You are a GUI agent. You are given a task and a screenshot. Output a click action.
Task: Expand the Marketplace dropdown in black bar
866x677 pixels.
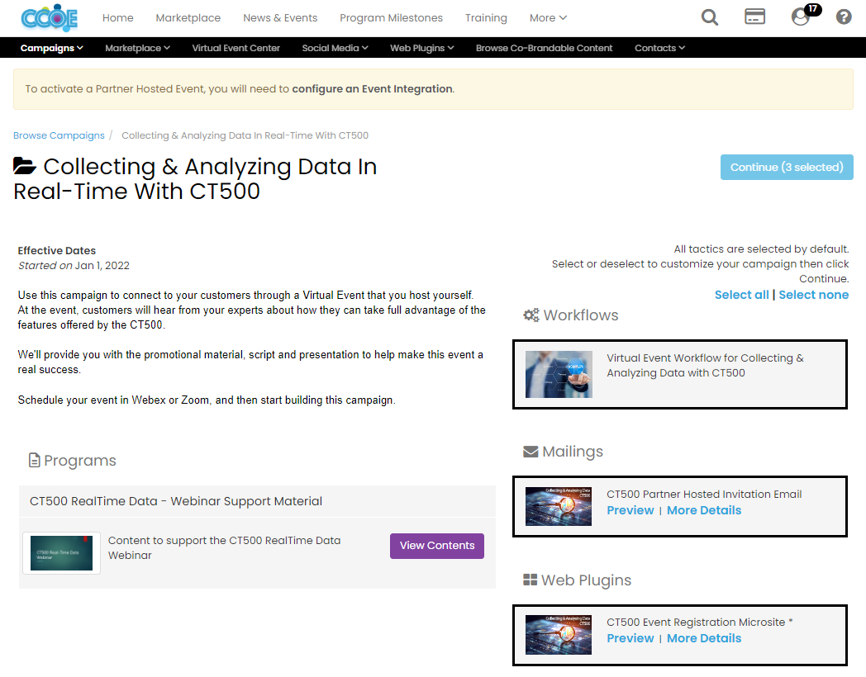[137, 48]
